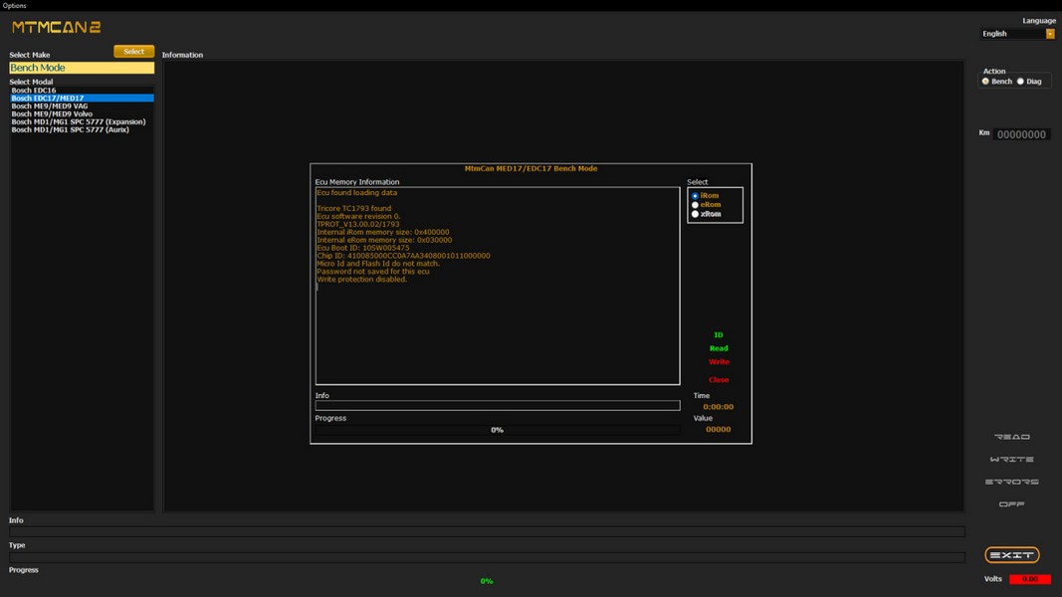Click the Time value 0:00:00

pos(718,407)
